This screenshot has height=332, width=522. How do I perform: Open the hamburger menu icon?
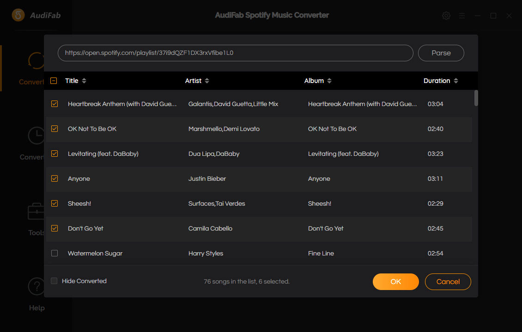[462, 16]
